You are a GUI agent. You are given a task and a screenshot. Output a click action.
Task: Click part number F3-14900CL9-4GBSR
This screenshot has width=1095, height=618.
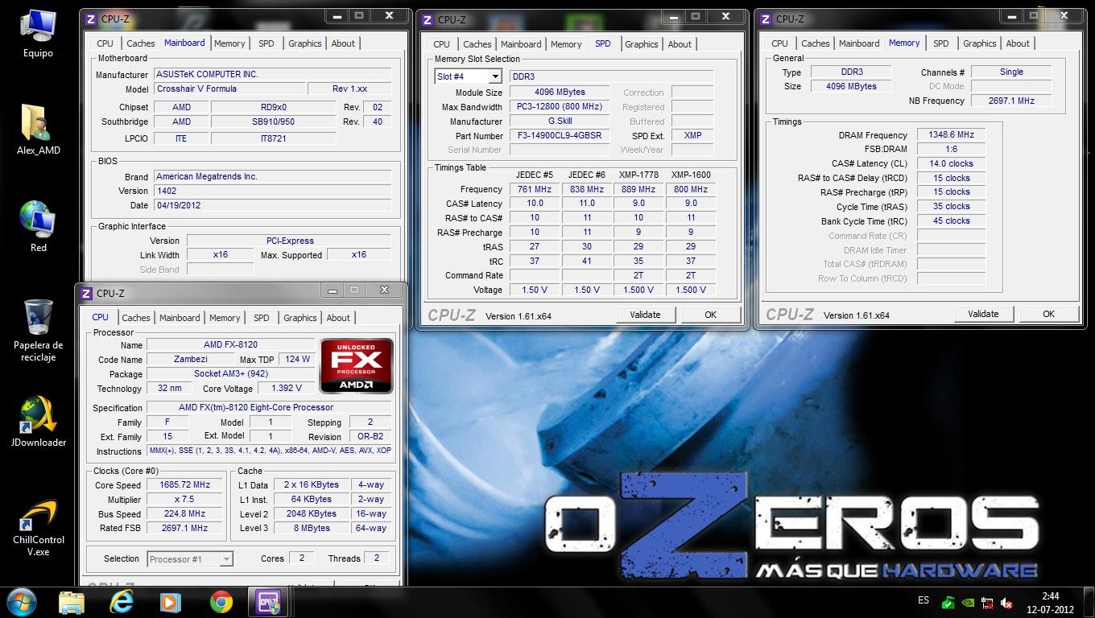[x=559, y=136]
